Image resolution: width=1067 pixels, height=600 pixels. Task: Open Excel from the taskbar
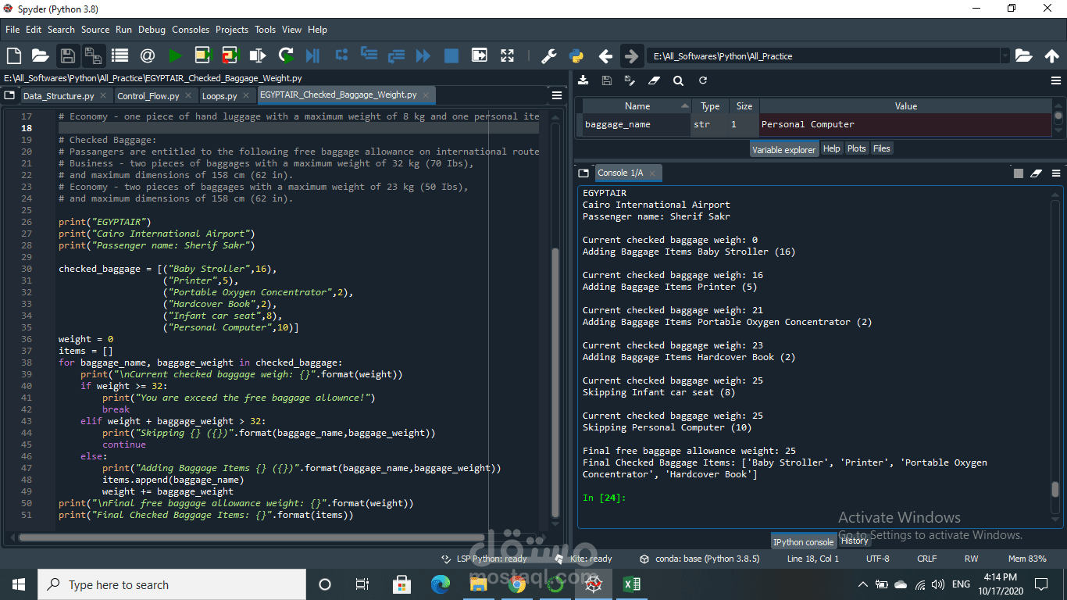(x=631, y=584)
